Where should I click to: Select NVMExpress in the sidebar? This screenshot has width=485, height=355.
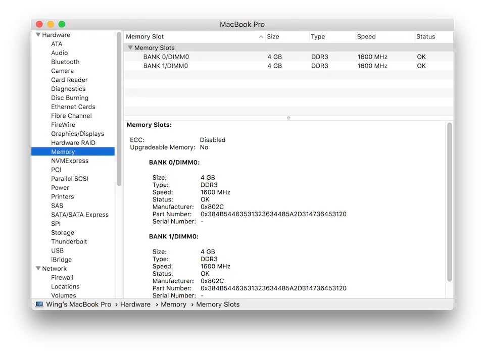coord(69,161)
